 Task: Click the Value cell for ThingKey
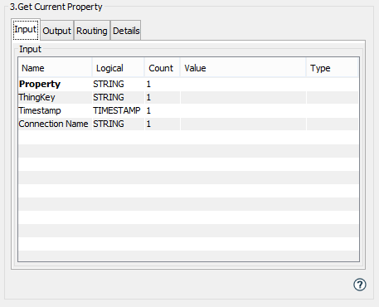(243, 97)
